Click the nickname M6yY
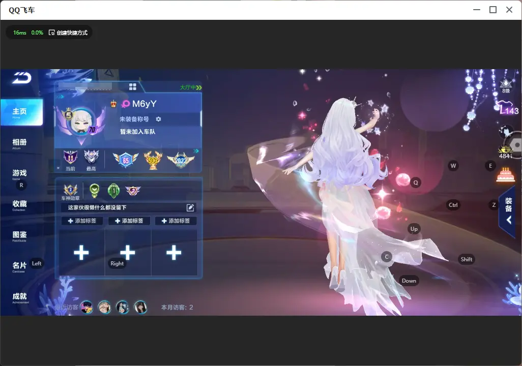Image resolution: width=522 pixels, height=366 pixels. click(x=144, y=104)
